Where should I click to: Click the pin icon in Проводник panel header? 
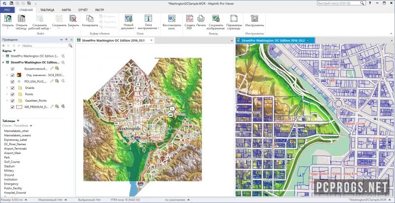click(x=67, y=40)
